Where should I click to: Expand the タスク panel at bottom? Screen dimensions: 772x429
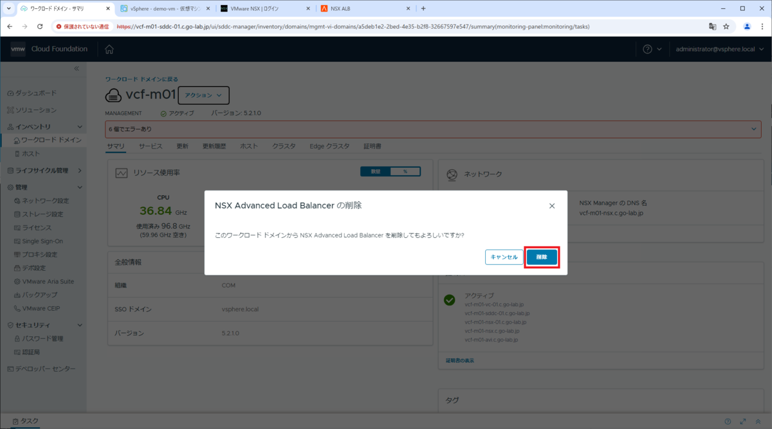(x=26, y=421)
